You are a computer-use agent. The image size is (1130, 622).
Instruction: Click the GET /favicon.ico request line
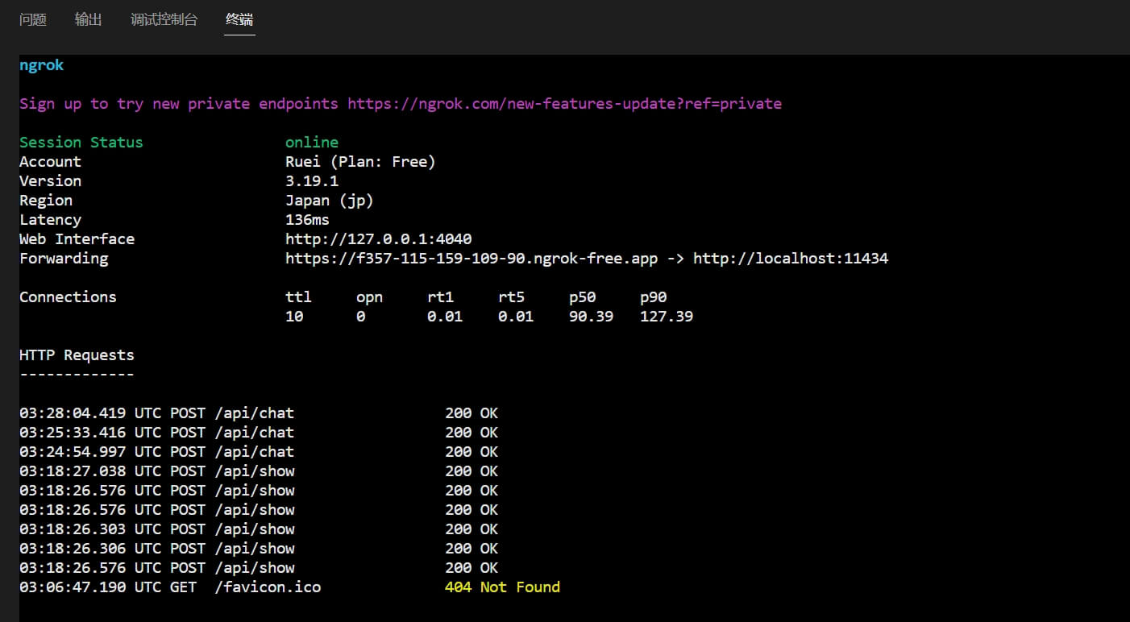[267, 587]
